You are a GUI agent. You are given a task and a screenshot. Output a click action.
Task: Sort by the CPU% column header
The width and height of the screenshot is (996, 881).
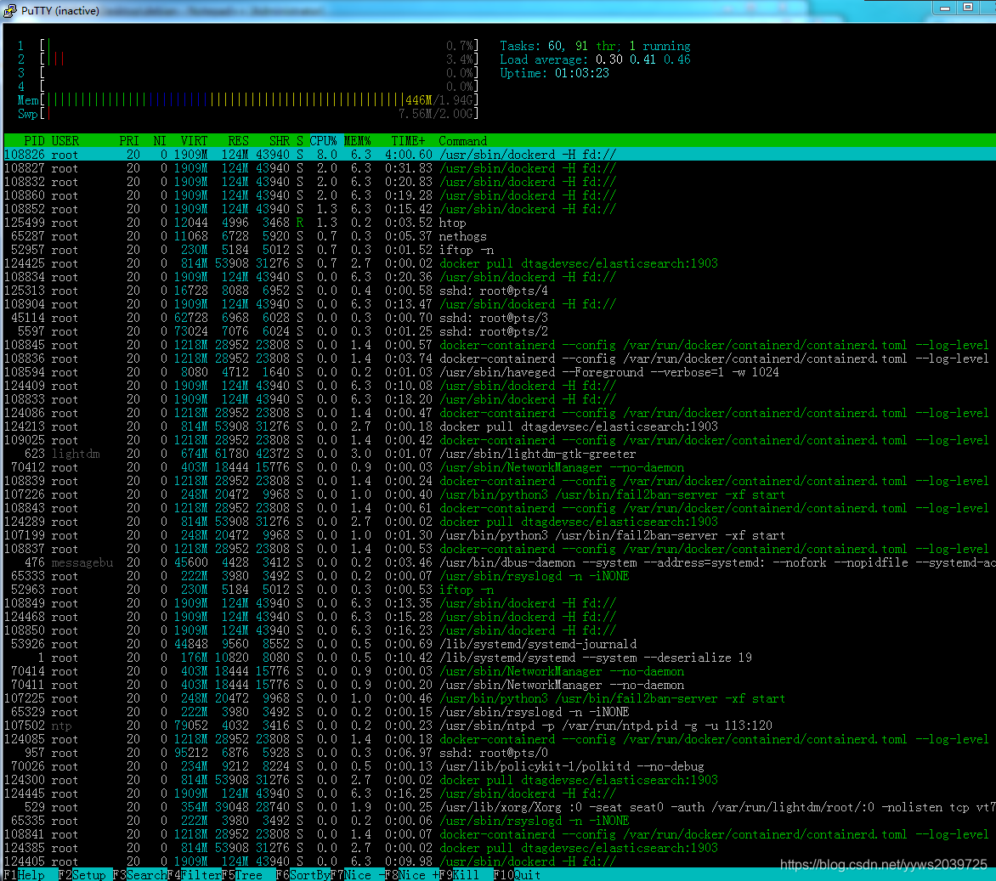(x=323, y=141)
